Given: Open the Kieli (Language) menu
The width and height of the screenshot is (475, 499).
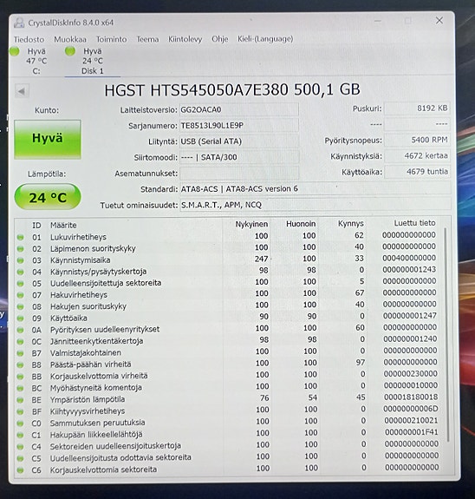Looking at the screenshot, I should (x=265, y=39).
